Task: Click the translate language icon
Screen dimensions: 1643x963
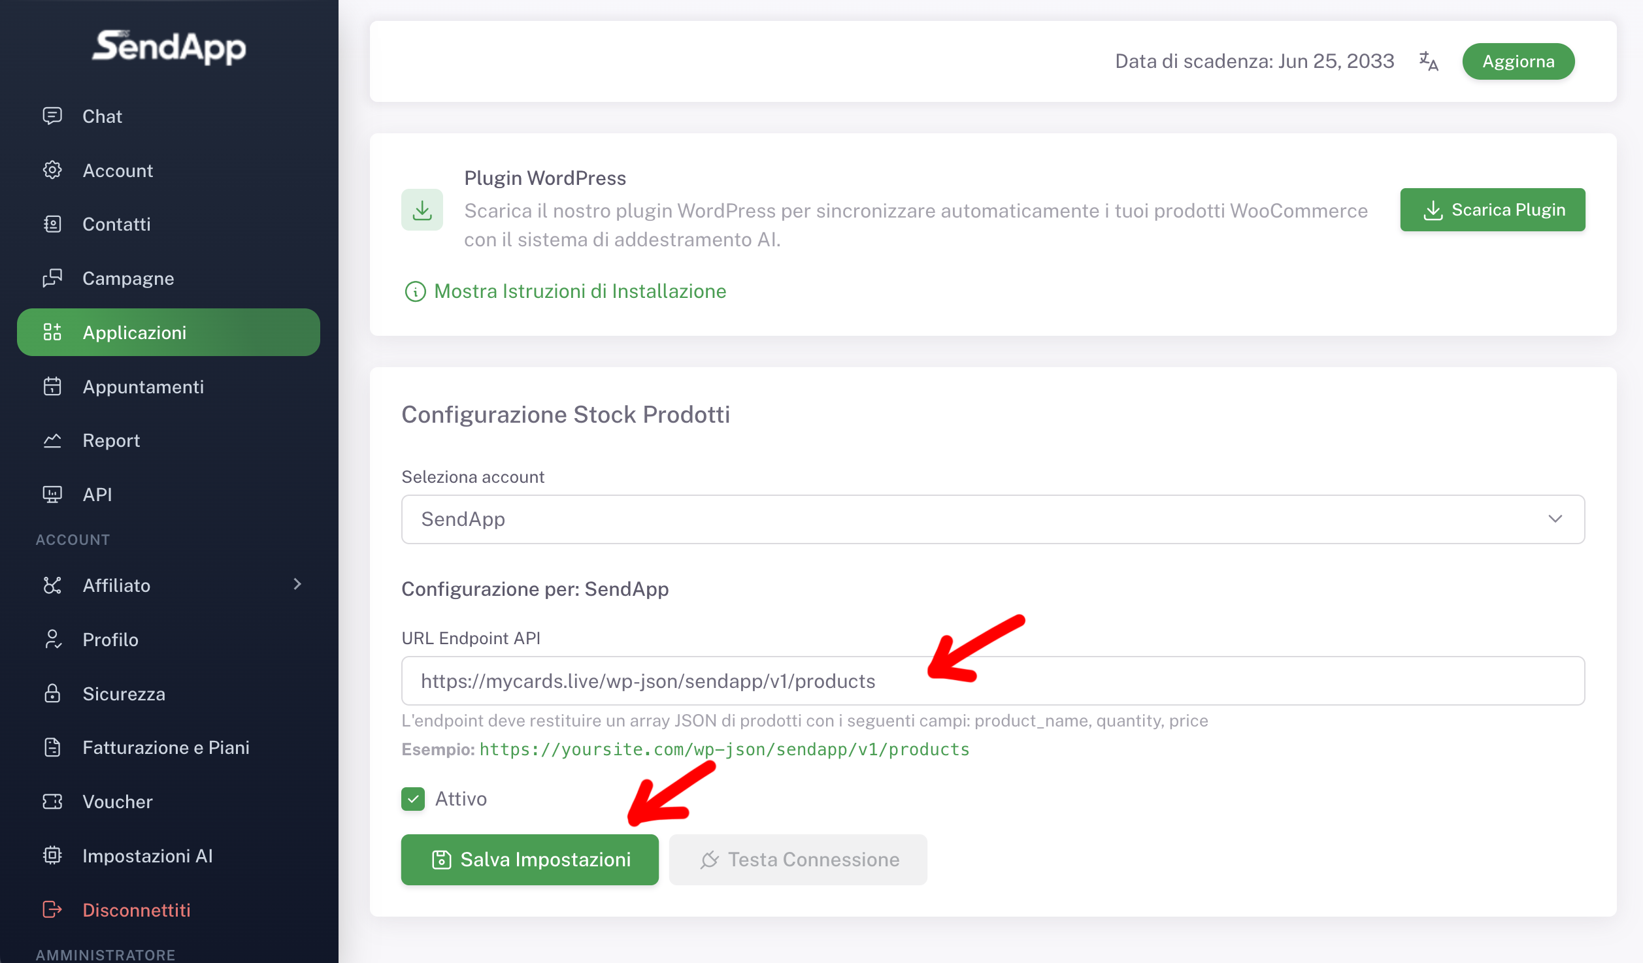Action: (x=1428, y=61)
